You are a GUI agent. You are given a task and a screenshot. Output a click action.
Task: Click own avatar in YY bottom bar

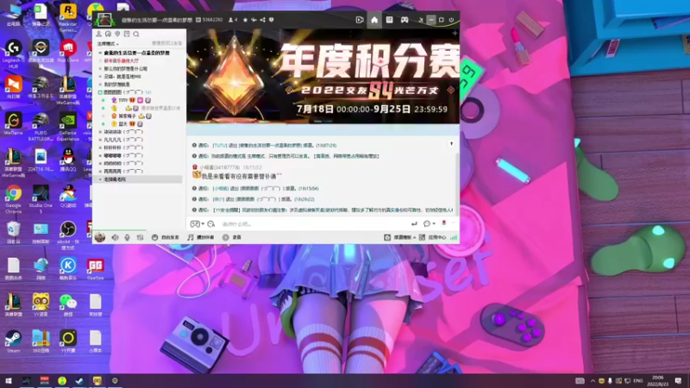[100, 237]
